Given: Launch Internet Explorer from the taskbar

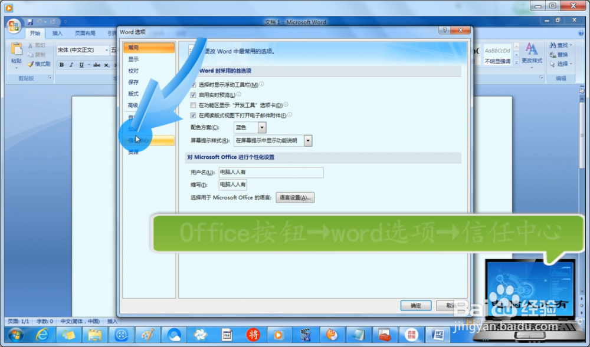Looking at the screenshot, I should click(42, 335).
